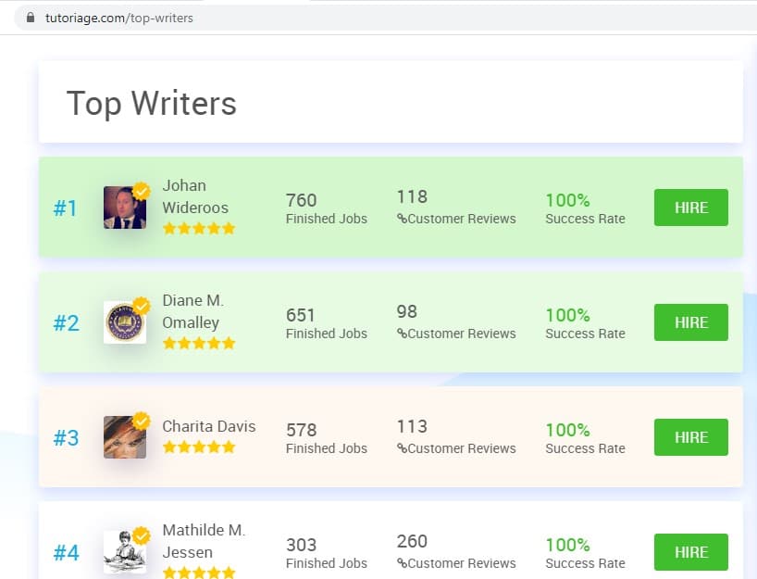Click Finished Jobs label in Johan's row
Screen dimensions: 757x579
327,219
